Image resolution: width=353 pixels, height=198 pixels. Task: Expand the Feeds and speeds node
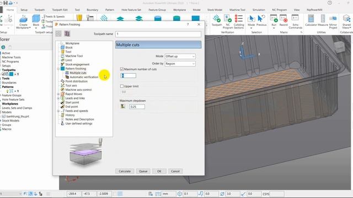point(58,111)
